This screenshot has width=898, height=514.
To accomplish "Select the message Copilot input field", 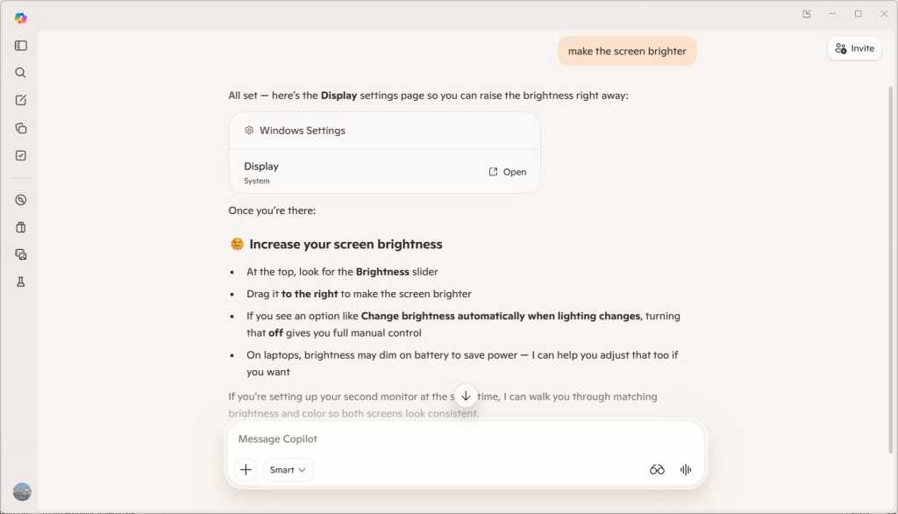I will (395, 439).
